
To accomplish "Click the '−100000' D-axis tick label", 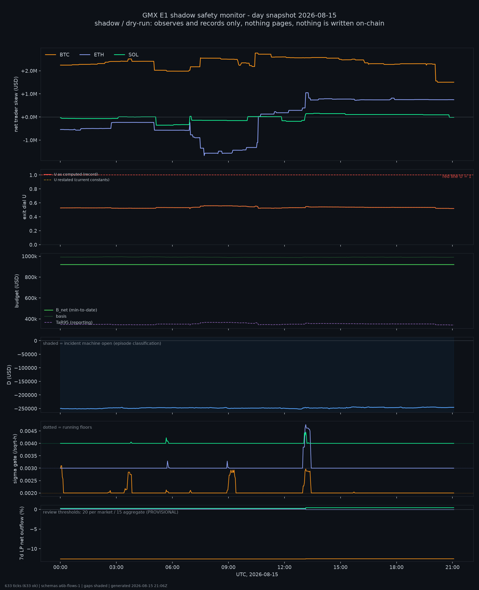I will tap(26, 368).
